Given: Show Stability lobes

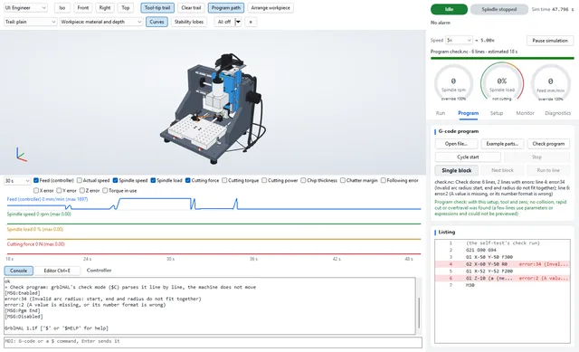Looking at the screenshot, I should pos(189,22).
